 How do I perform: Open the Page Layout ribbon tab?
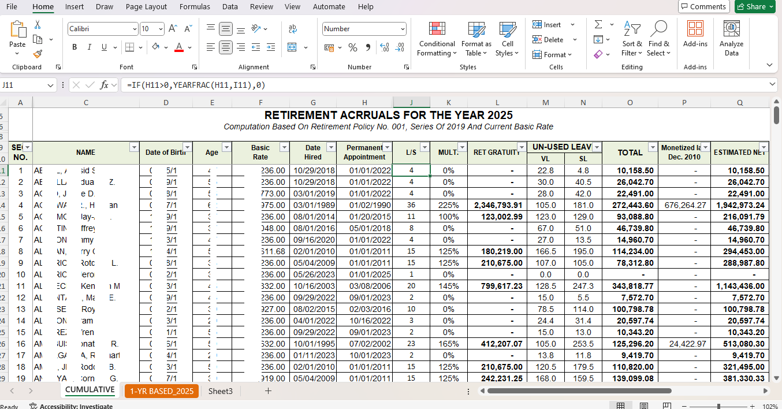pyautogui.click(x=146, y=7)
